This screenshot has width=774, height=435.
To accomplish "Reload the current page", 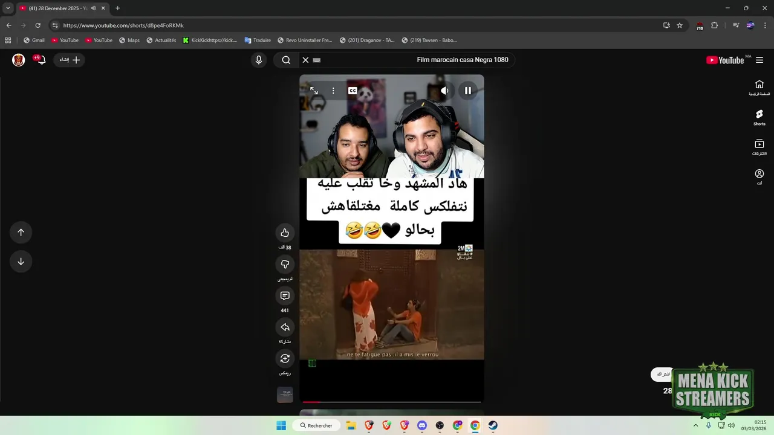I will pyautogui.click(x=37, y=25).
